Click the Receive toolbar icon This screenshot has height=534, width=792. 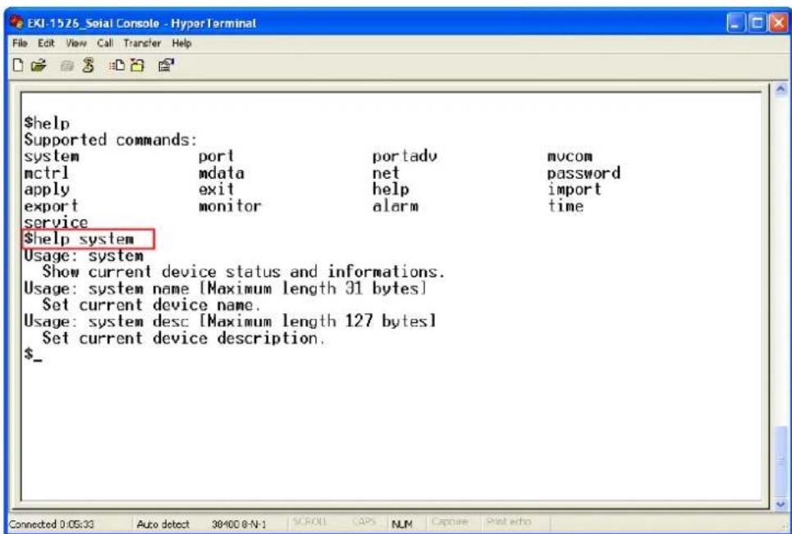click(x=137, y=66)
